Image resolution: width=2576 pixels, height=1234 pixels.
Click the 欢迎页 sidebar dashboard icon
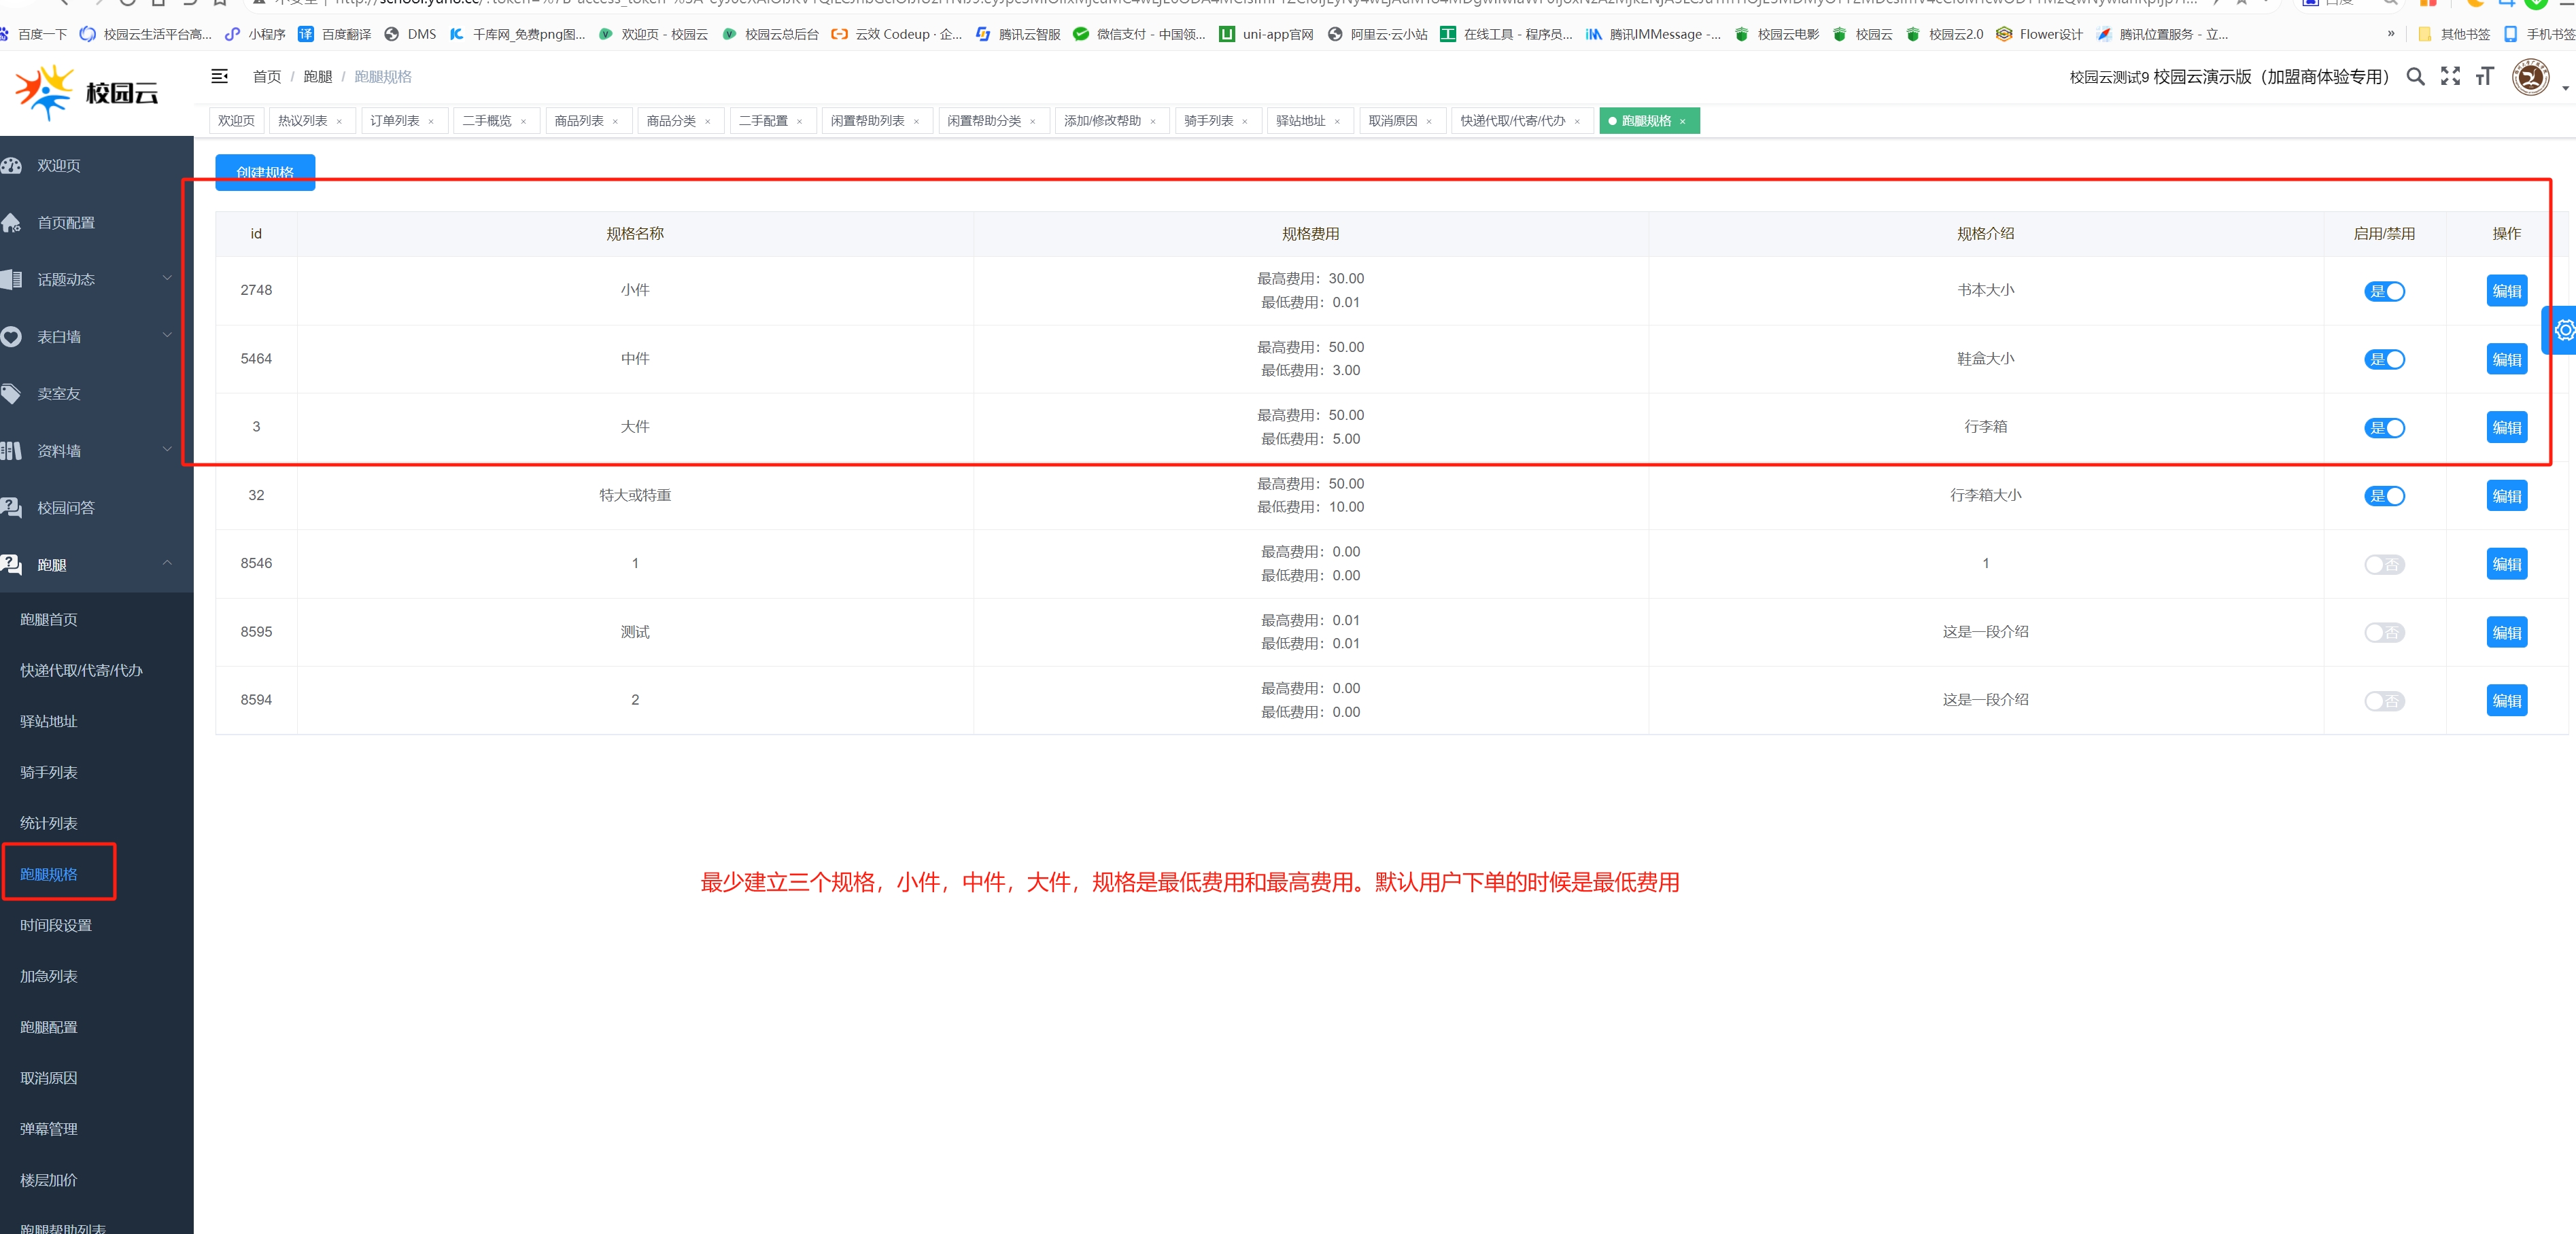[12, 166]
